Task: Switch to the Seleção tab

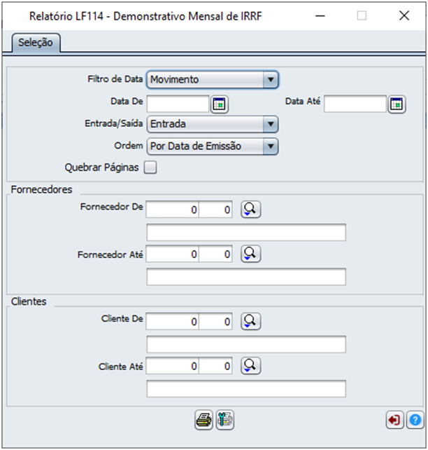Action: coord(36,43)
